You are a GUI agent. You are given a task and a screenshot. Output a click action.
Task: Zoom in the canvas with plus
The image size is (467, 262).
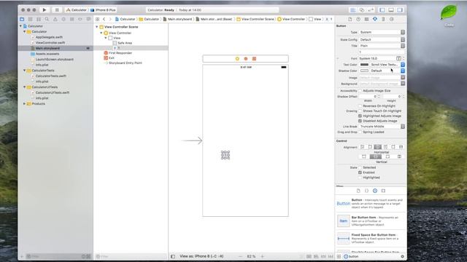[263, 256]
